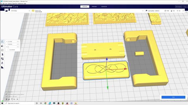
Task: Select the Rotate tool in left toolbar
Action: point(2,50)
